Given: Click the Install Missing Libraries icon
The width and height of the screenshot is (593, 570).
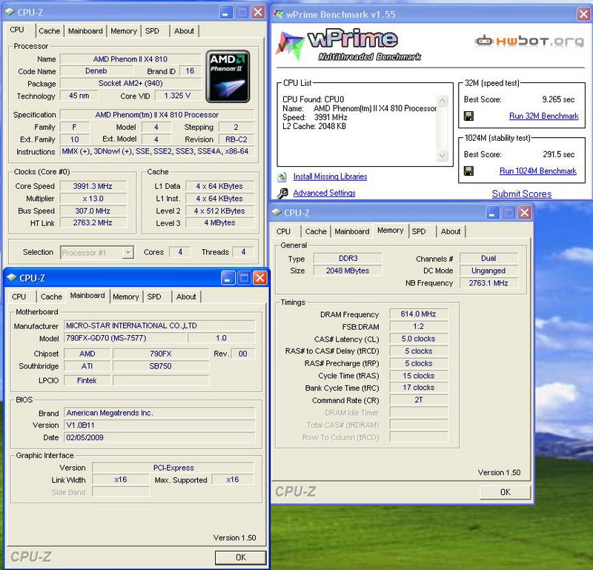Looking at the screenshot, I should pos(282,176).
